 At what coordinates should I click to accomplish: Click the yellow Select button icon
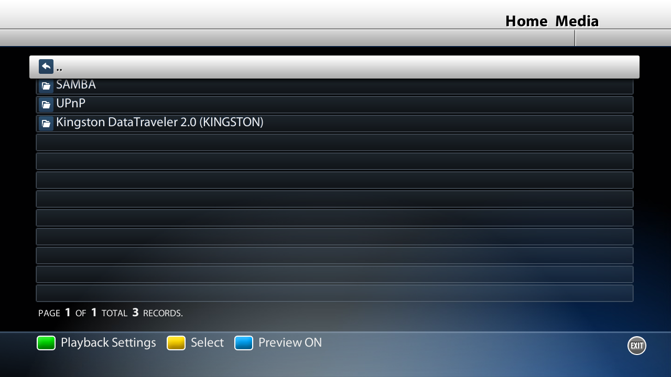coord(176,343)
